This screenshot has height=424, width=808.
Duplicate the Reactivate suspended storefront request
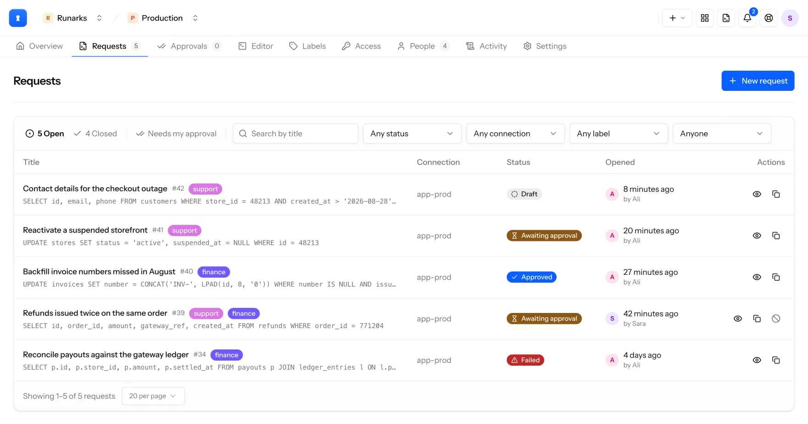pos(776,235)
